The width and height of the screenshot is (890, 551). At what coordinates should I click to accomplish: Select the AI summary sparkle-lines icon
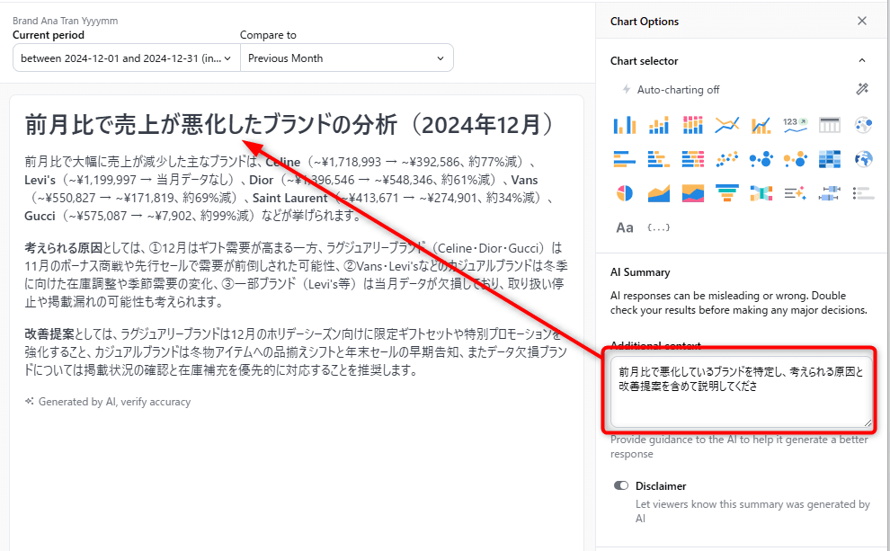coord(795,193)
